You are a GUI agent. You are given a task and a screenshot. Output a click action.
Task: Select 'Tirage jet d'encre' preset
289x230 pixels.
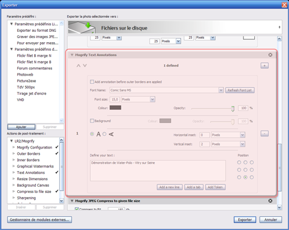pyautogui.click(x=32, y=94)
